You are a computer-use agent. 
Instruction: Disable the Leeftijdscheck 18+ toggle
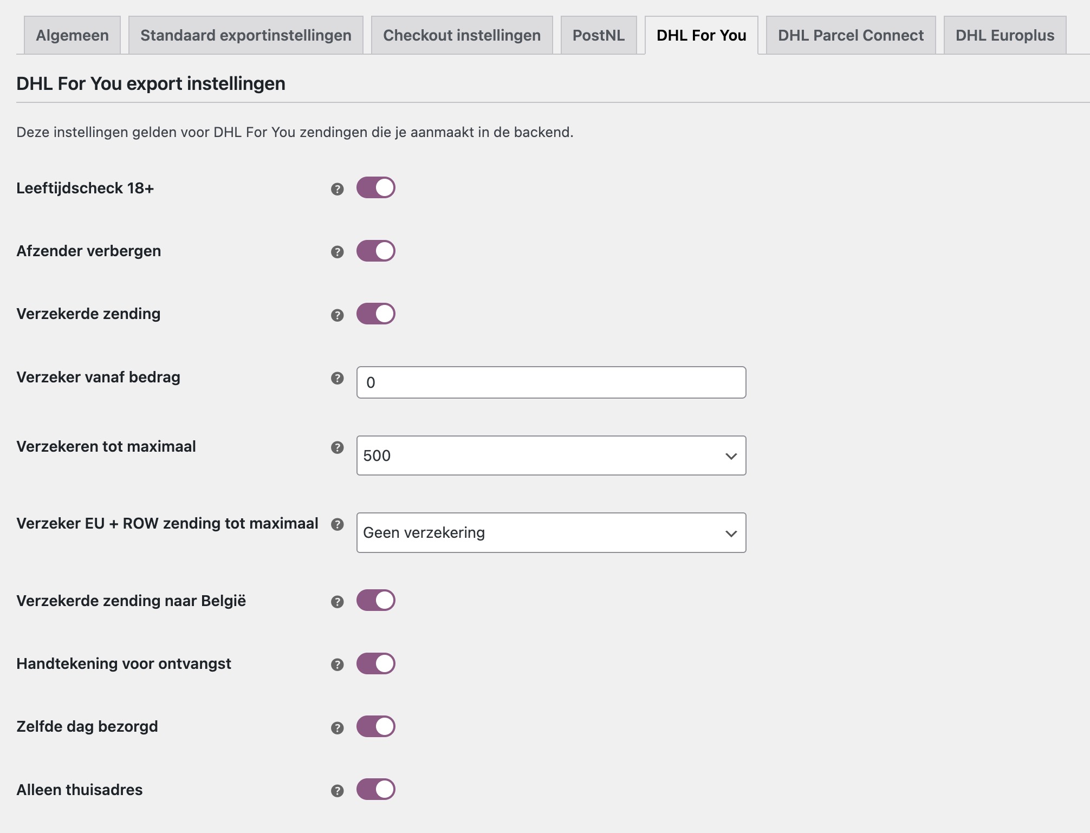point(377,188)
